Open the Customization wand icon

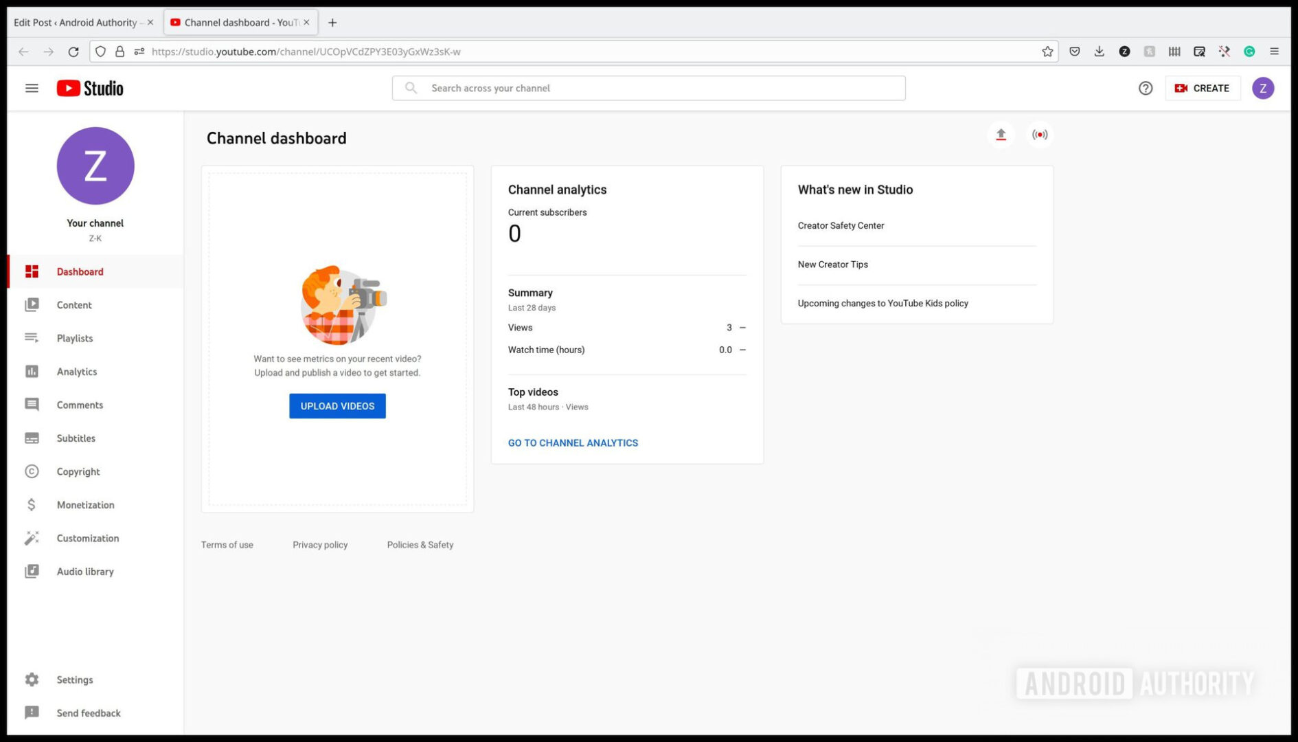[x=32, y=538]
